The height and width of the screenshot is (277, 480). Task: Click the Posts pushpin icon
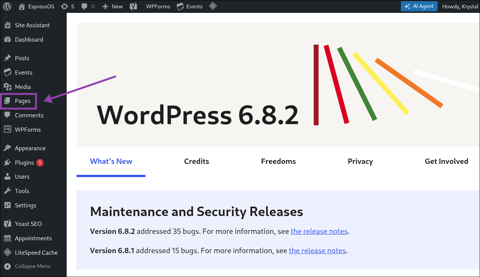click(7, 58)
